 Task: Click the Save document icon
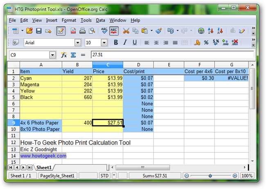click(39, 31)
